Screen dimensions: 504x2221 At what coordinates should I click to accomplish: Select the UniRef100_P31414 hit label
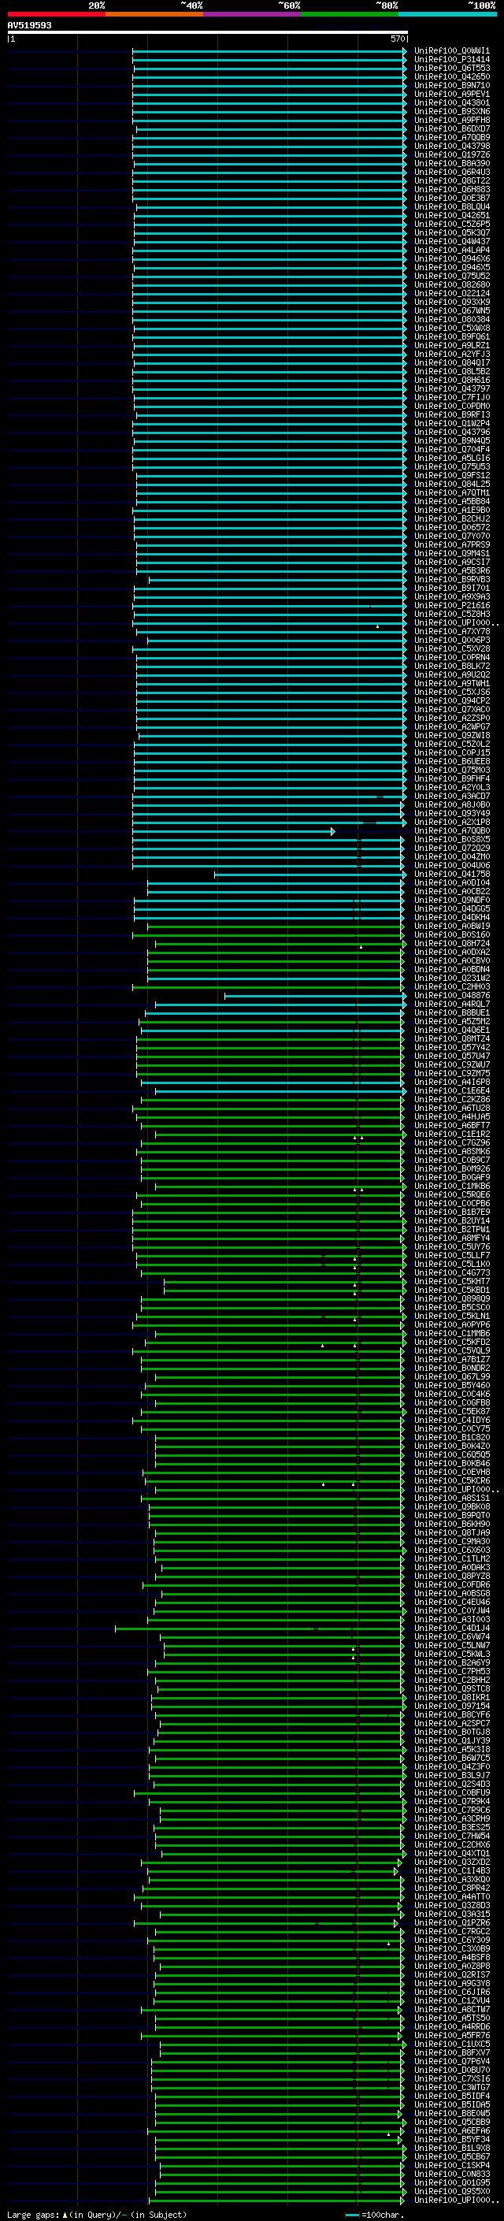[x=452, y=60]
